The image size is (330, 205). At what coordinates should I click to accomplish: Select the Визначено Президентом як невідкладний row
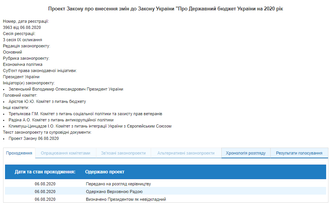pos(126,199)
